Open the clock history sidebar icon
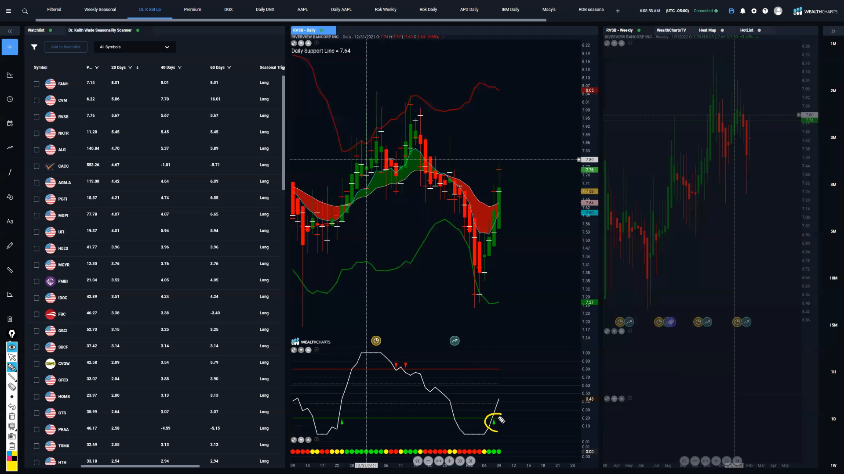The width and height of the screenshot is (844, 474). coord(10,99)
